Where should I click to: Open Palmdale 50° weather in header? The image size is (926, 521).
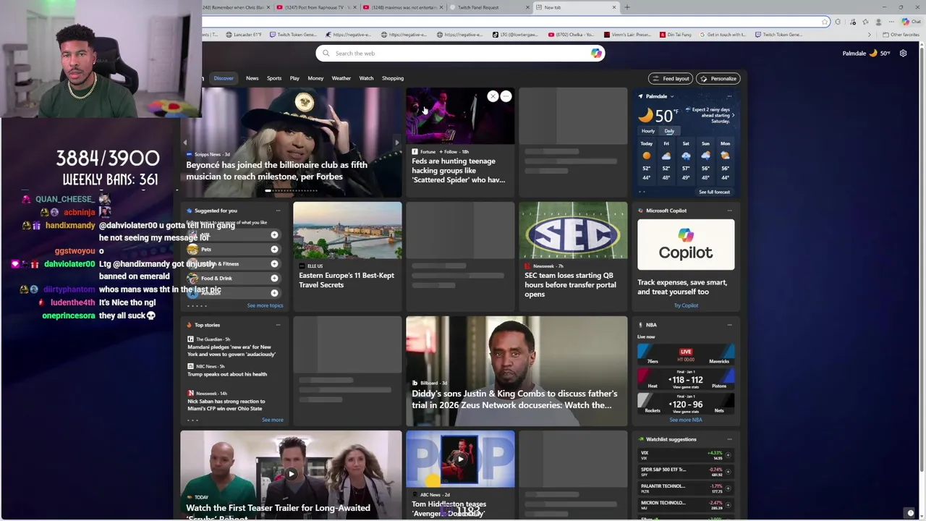point(867,53)
